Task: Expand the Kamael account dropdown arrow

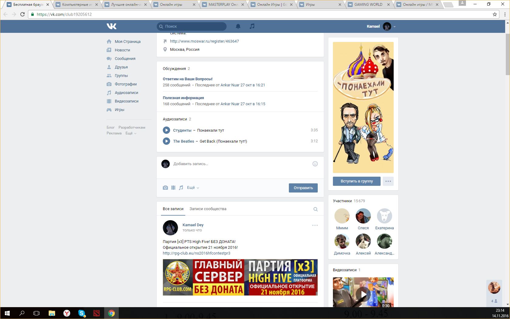Action: [x=395, y=27]
